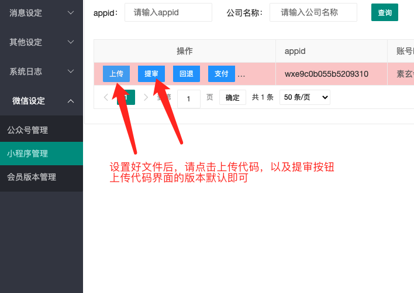Screen dimensions: 414x293
Task: Expand the 消息设定 sidebar menu
Action: (x=41, y=12)
